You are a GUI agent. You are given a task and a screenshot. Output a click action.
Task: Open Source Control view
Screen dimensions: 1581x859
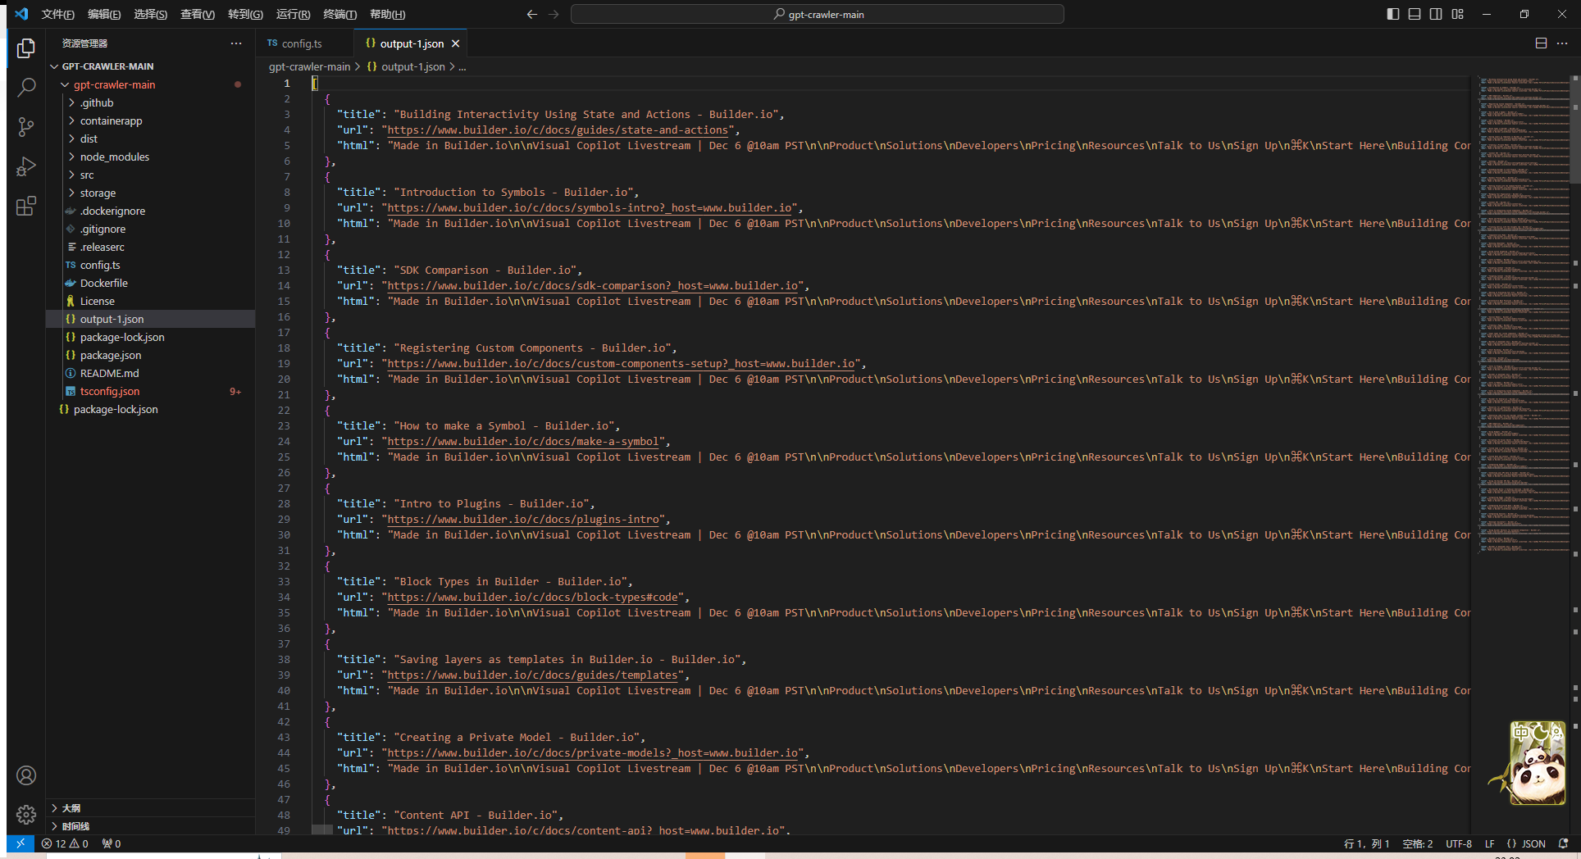click(x=26, y=127)
